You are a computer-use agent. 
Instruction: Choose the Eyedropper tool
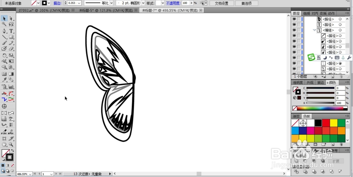coord(4,80)
